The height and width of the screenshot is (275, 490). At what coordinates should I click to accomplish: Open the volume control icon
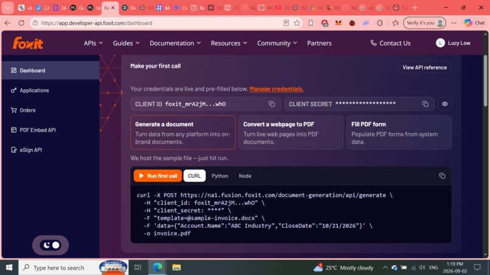pos(422,268)
